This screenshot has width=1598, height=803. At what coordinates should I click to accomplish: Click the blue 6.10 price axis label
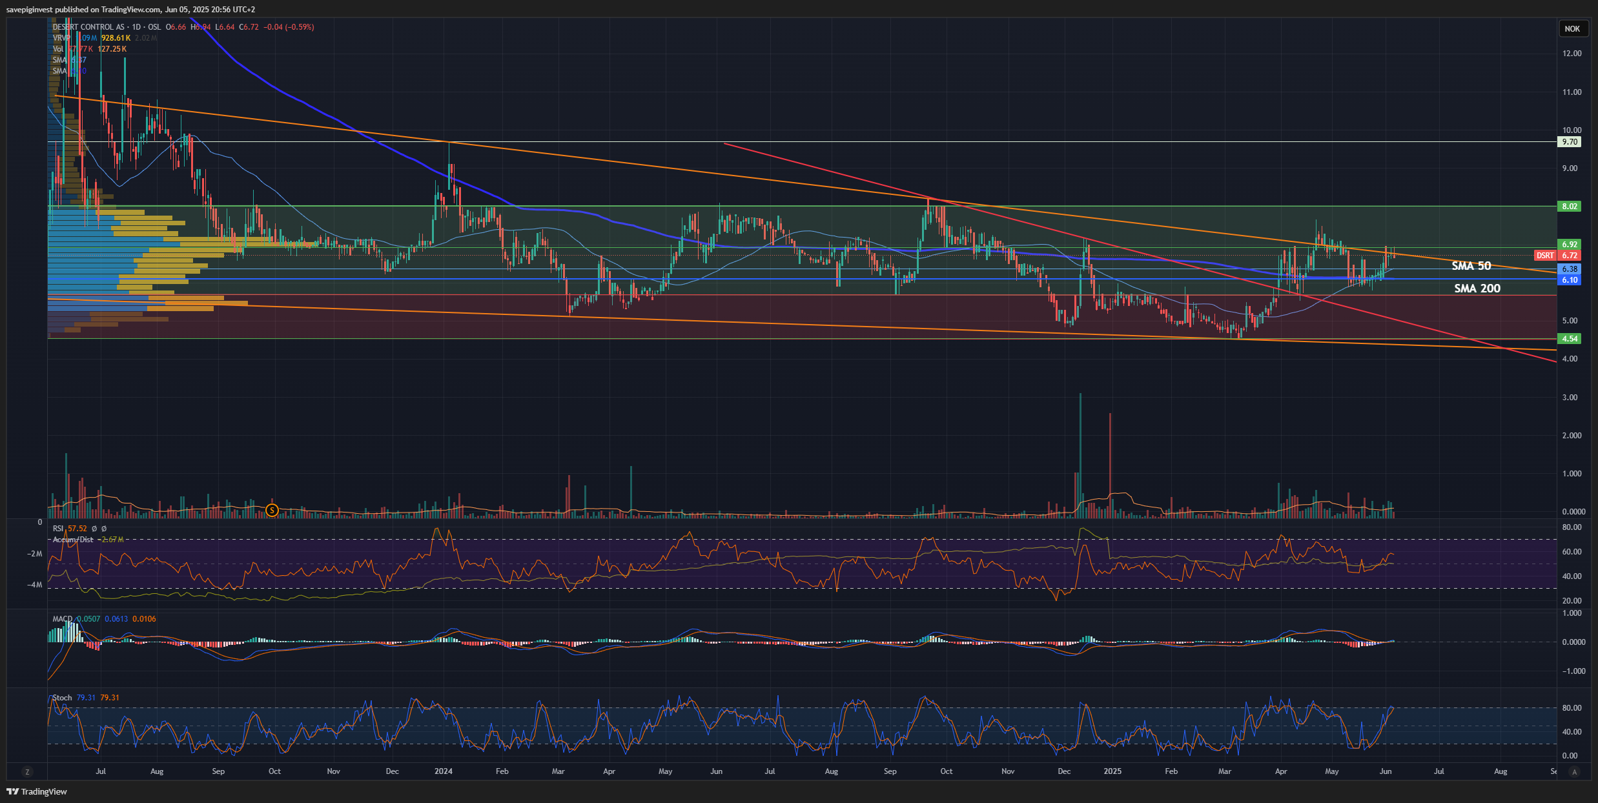click(x=1570, y=280)
